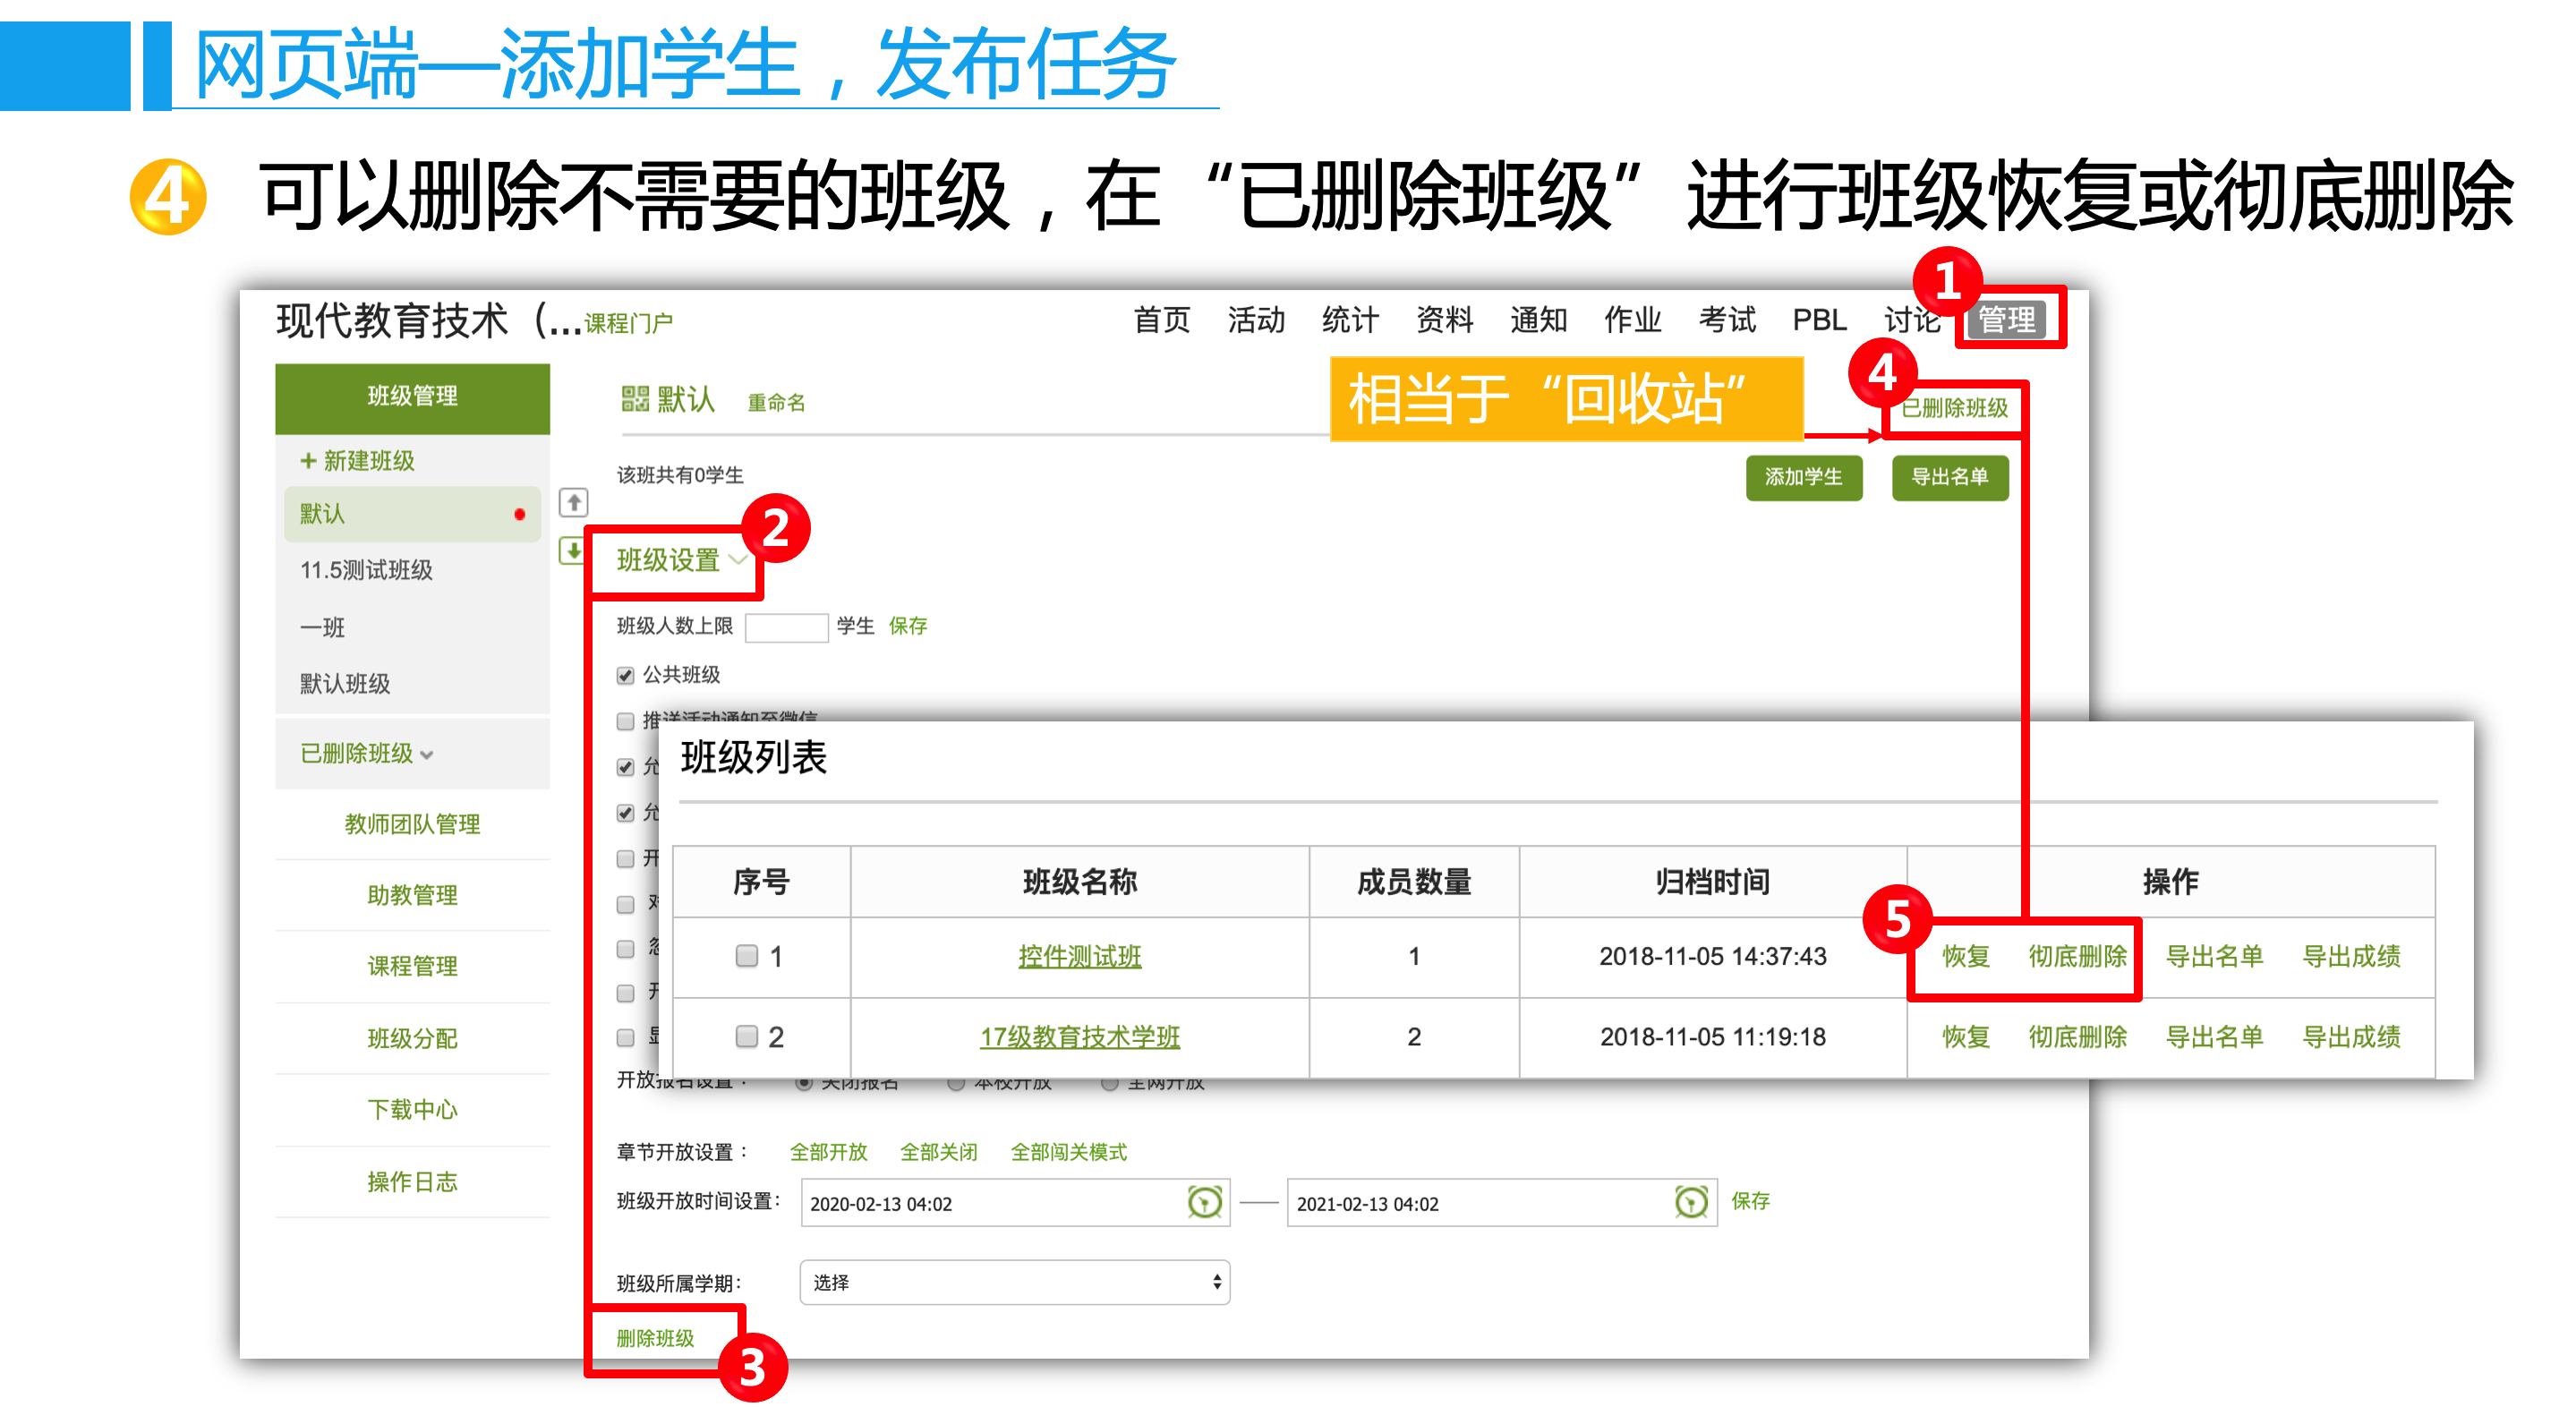Click the move class up arrow icon

[573, 502]
